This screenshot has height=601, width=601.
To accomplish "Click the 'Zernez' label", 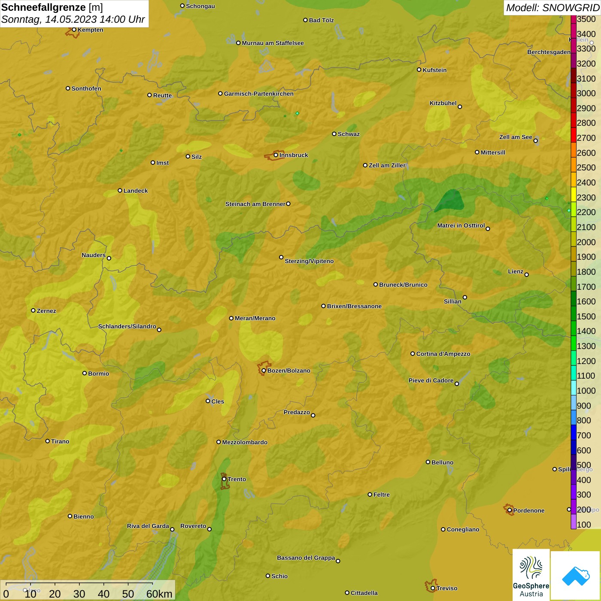I will 46,311.
